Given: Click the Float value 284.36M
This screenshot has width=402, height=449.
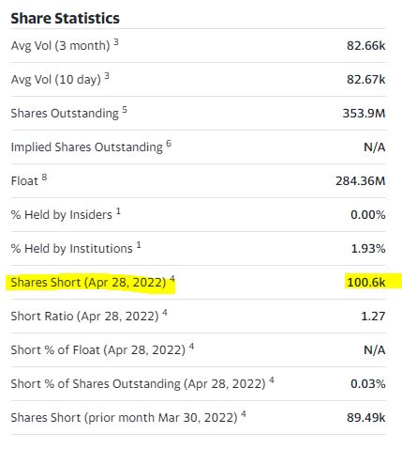Looking at the screenshot, I should tap(361, 180).
